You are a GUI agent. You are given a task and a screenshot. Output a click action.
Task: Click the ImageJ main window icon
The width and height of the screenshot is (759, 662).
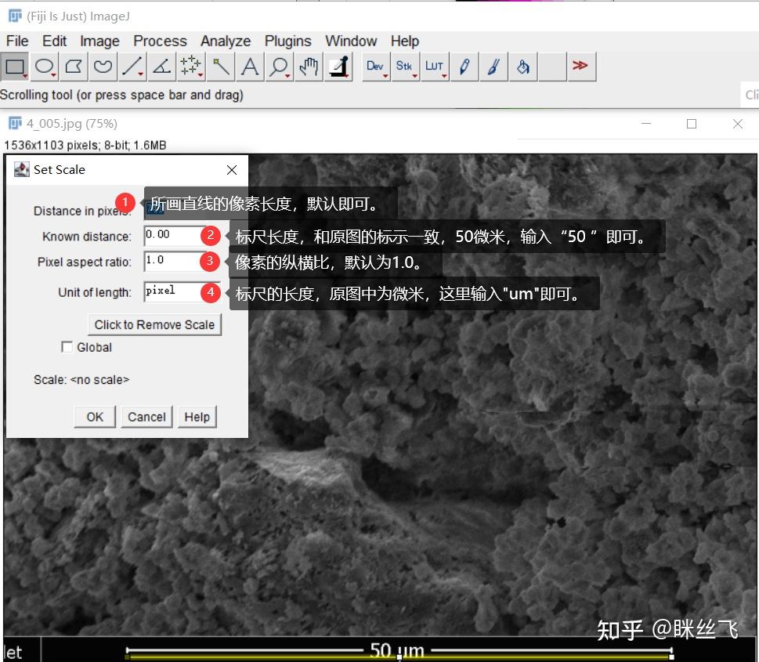point(15,16)
